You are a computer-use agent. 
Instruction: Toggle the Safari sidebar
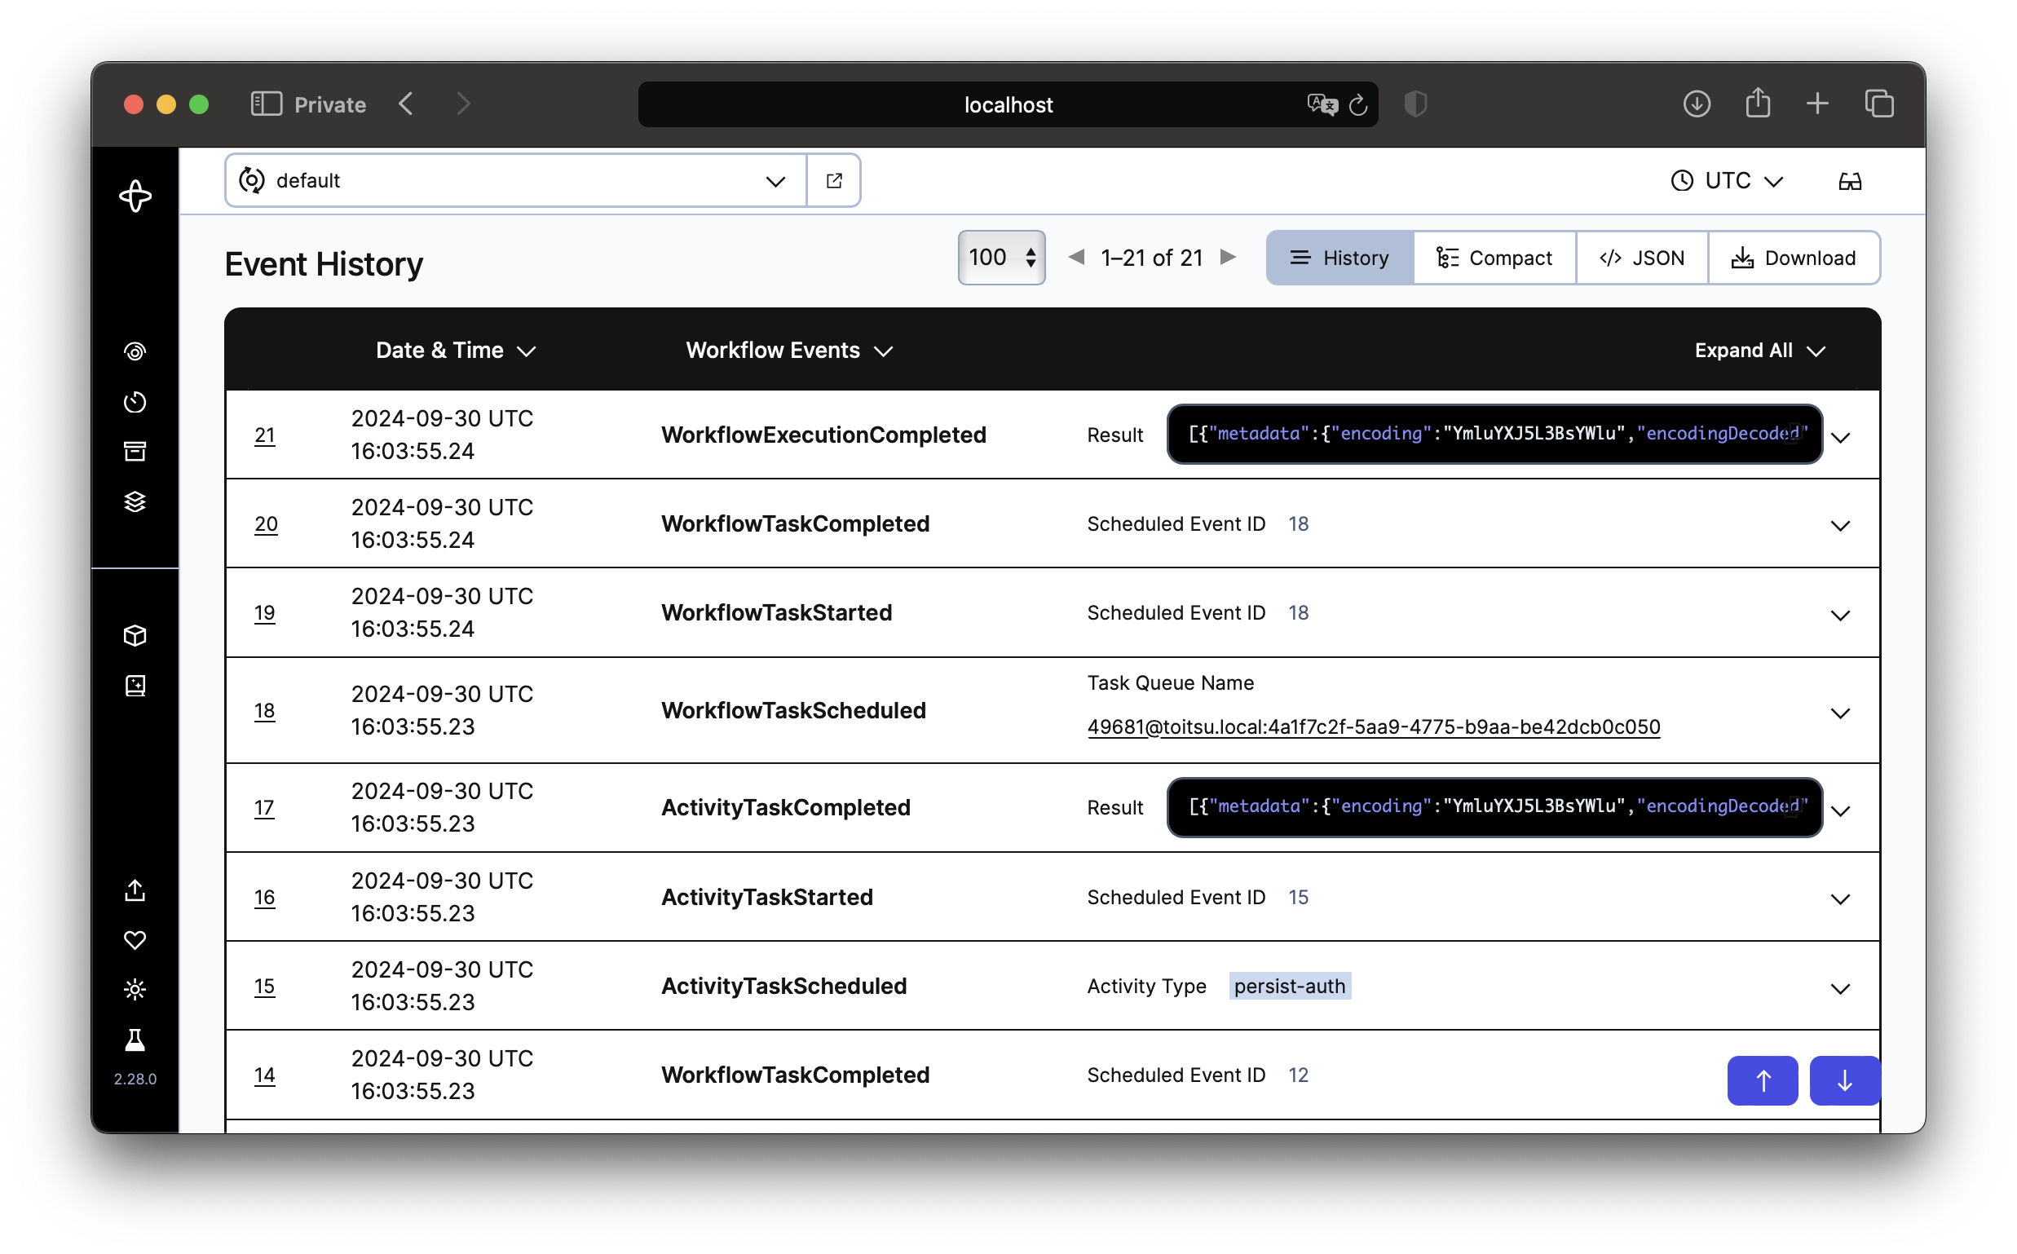(267, 104)
